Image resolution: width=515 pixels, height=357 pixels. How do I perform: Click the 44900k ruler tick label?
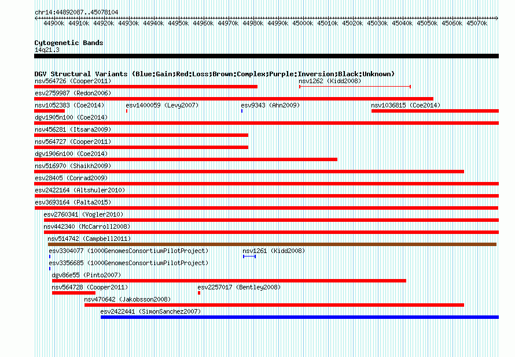click(x=54, y=23)
